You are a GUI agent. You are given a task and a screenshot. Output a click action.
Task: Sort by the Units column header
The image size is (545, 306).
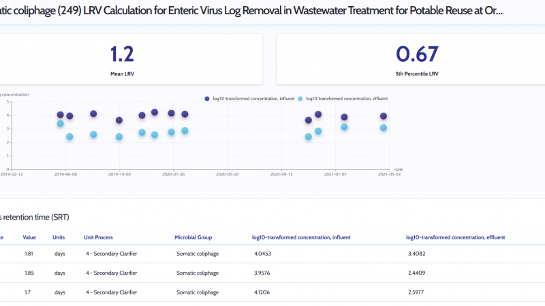[59, 237]
